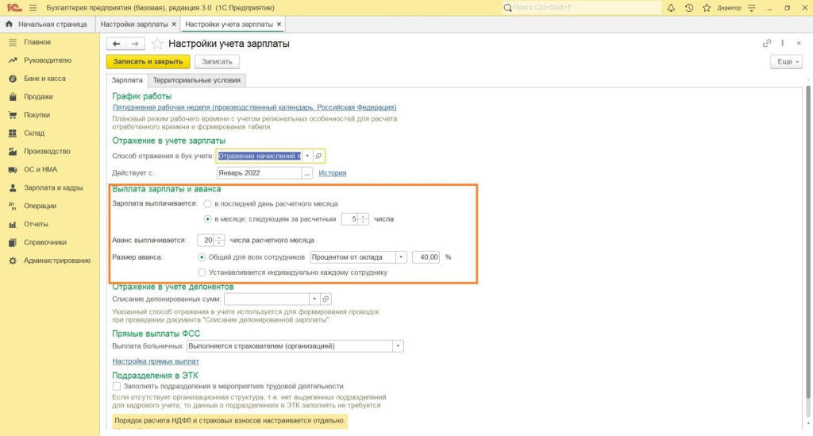Viewport: 813px width, 436px height.
Task: Click Записать и закрыть button
Action: [x=148, y=61]
